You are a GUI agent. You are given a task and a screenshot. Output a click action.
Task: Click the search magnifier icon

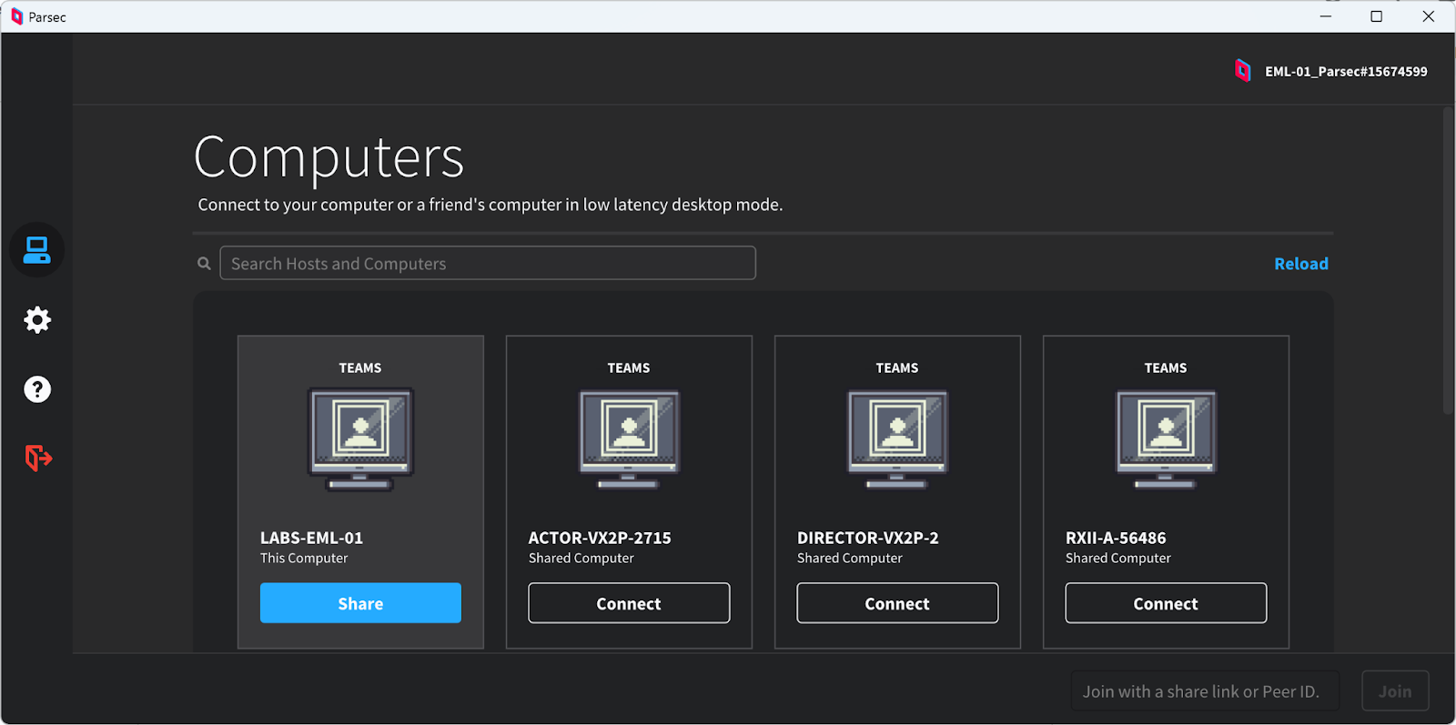click(x=205, y=264)
